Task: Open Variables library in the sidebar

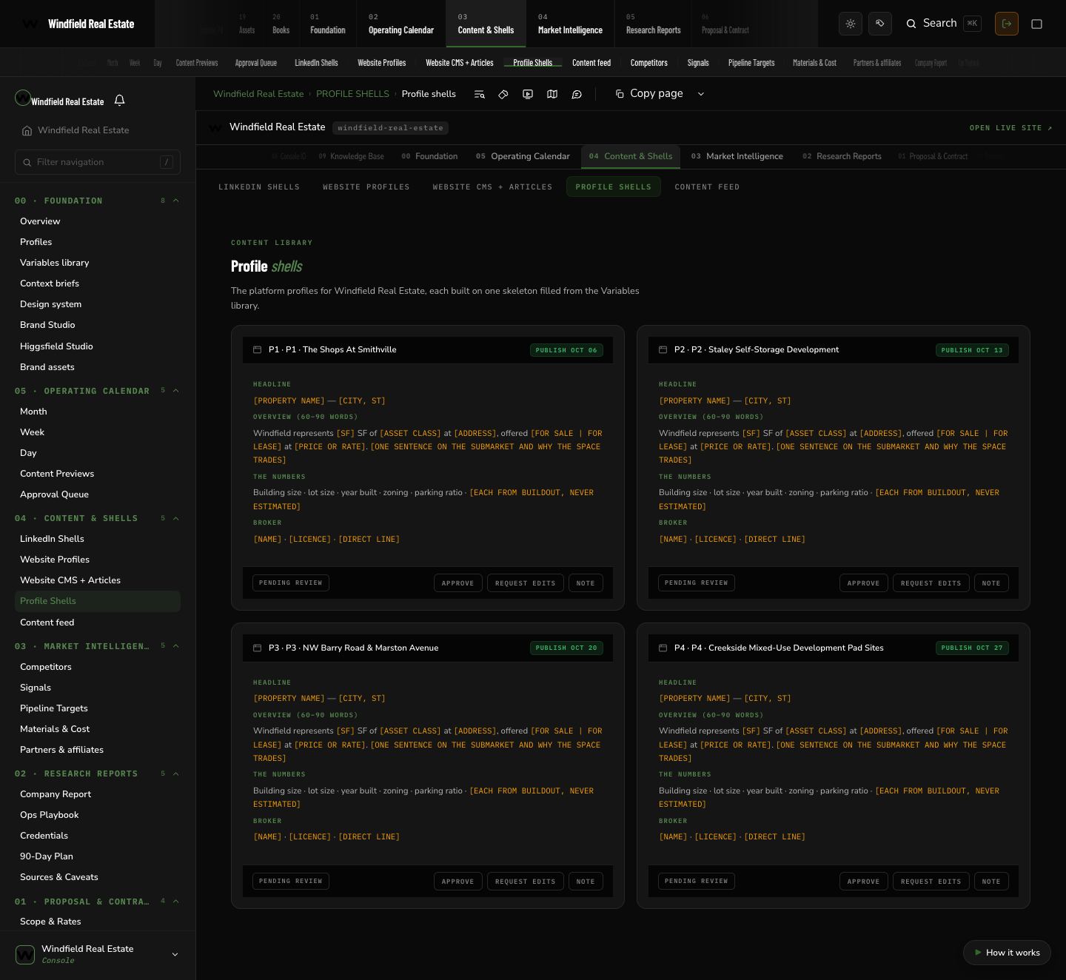Action: coord(55,263)
